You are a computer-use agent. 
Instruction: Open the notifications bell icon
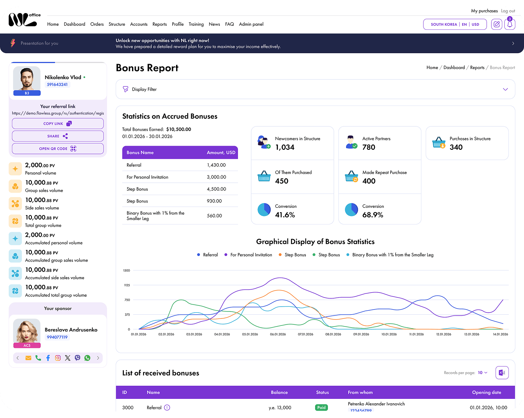[510, 24]
